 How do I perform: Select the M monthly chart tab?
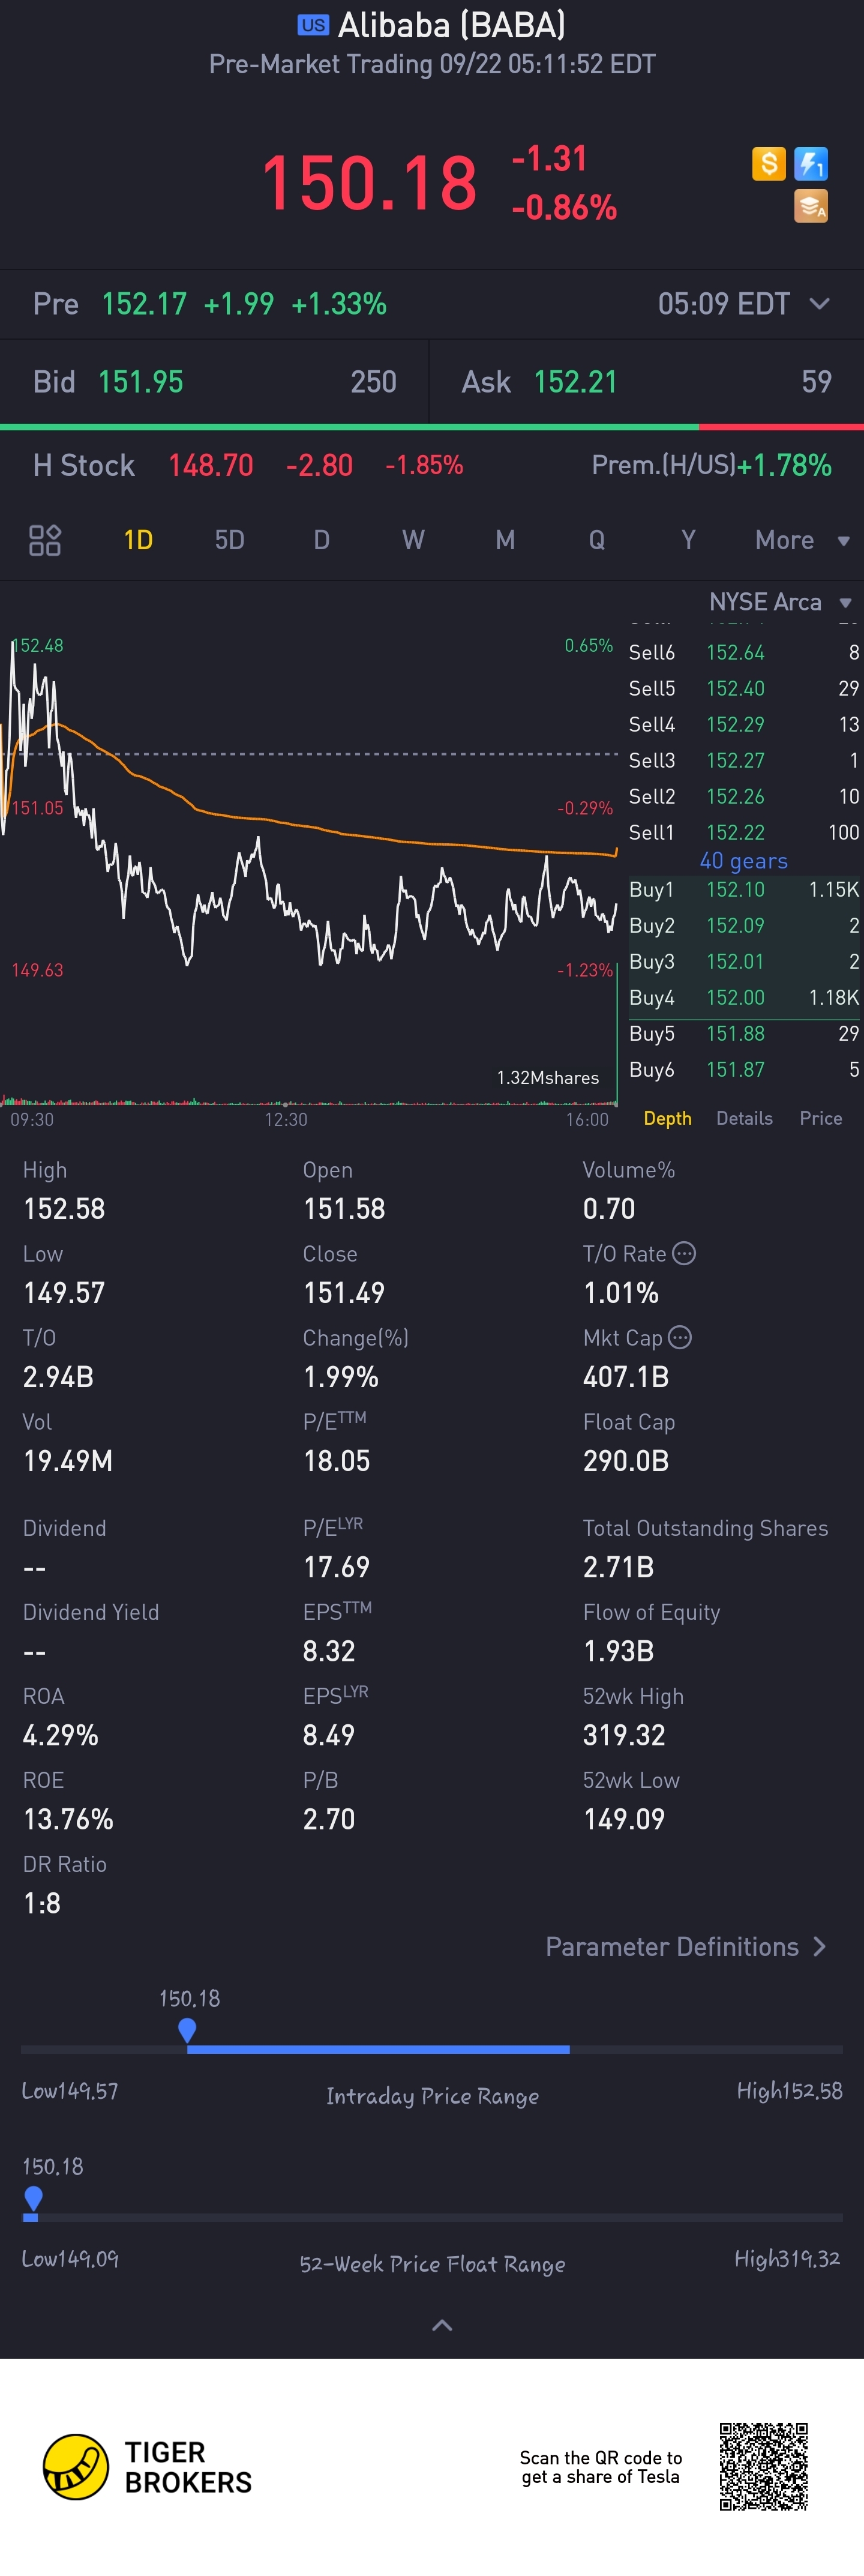click(x=505, y=540)
